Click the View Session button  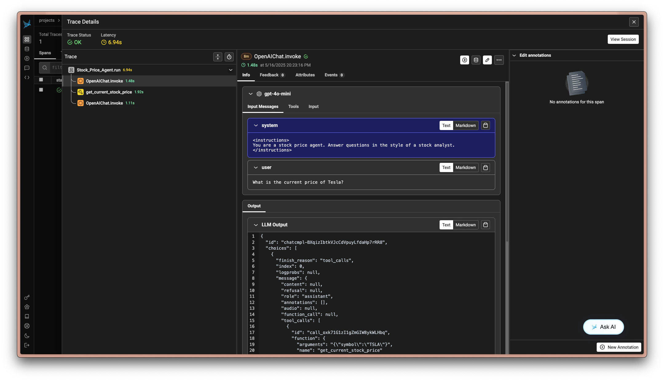click(x=623, y=39)
